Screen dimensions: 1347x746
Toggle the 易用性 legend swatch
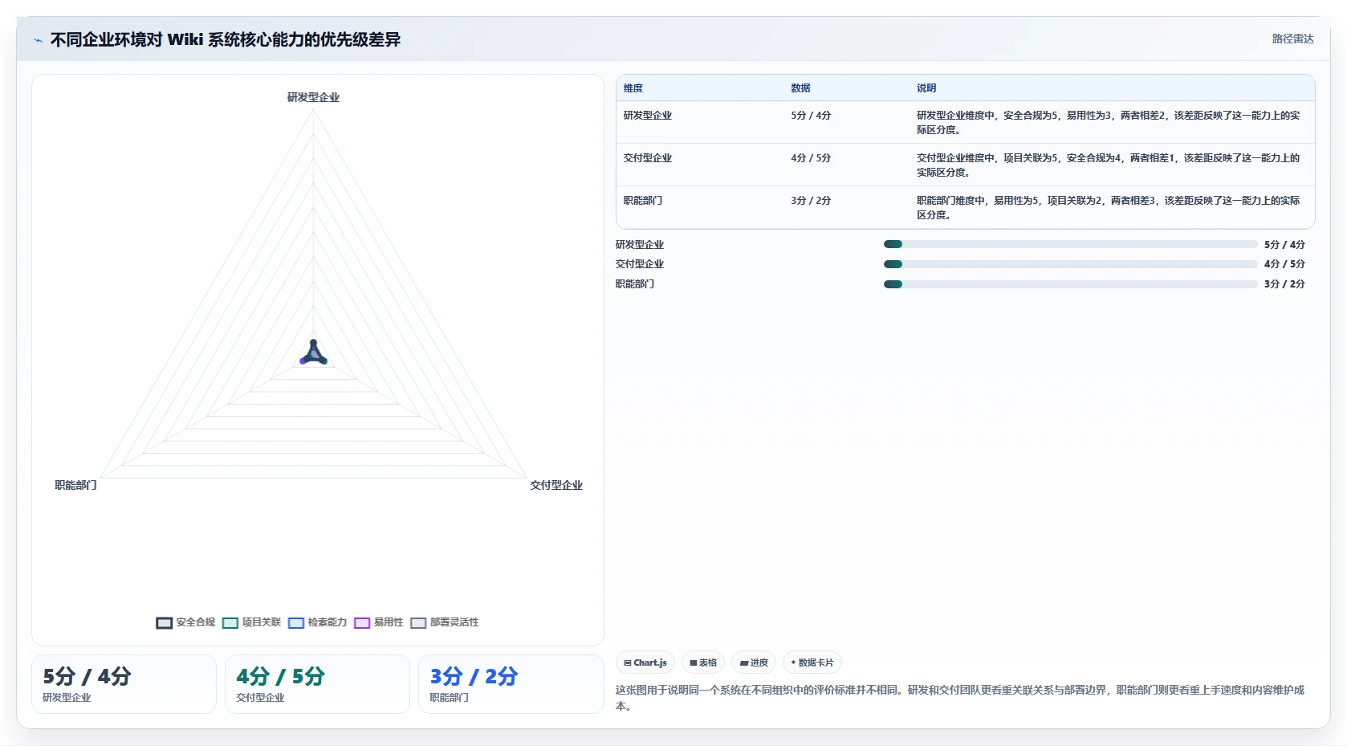click(x=362, y=623)
